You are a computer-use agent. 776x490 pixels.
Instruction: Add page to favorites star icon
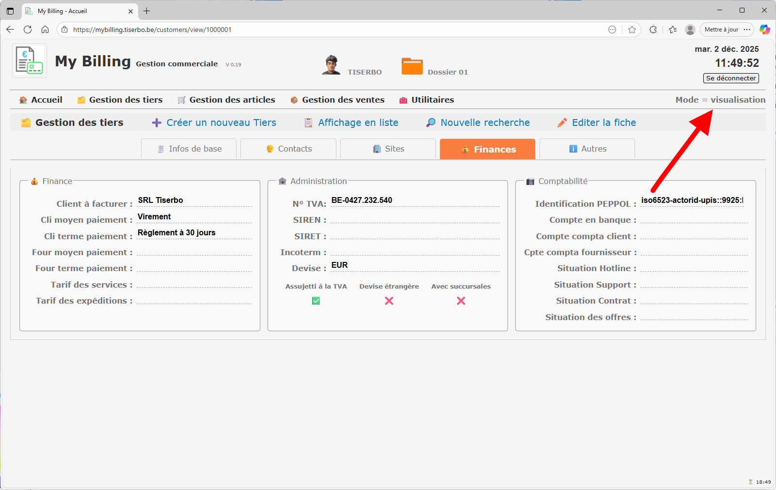(632, 30)
